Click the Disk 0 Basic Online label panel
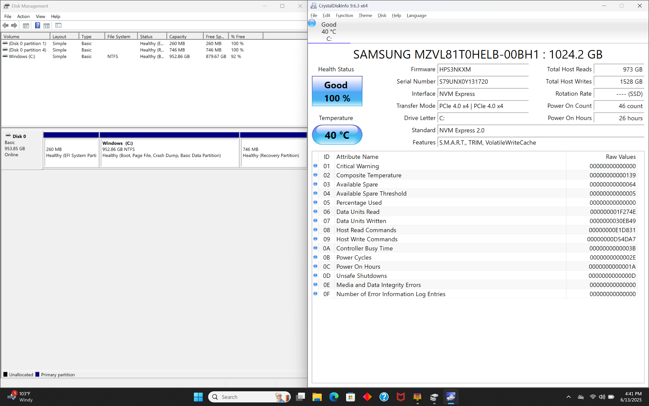The height and width of the screenshot is (406, 649). tap(22, 150)
